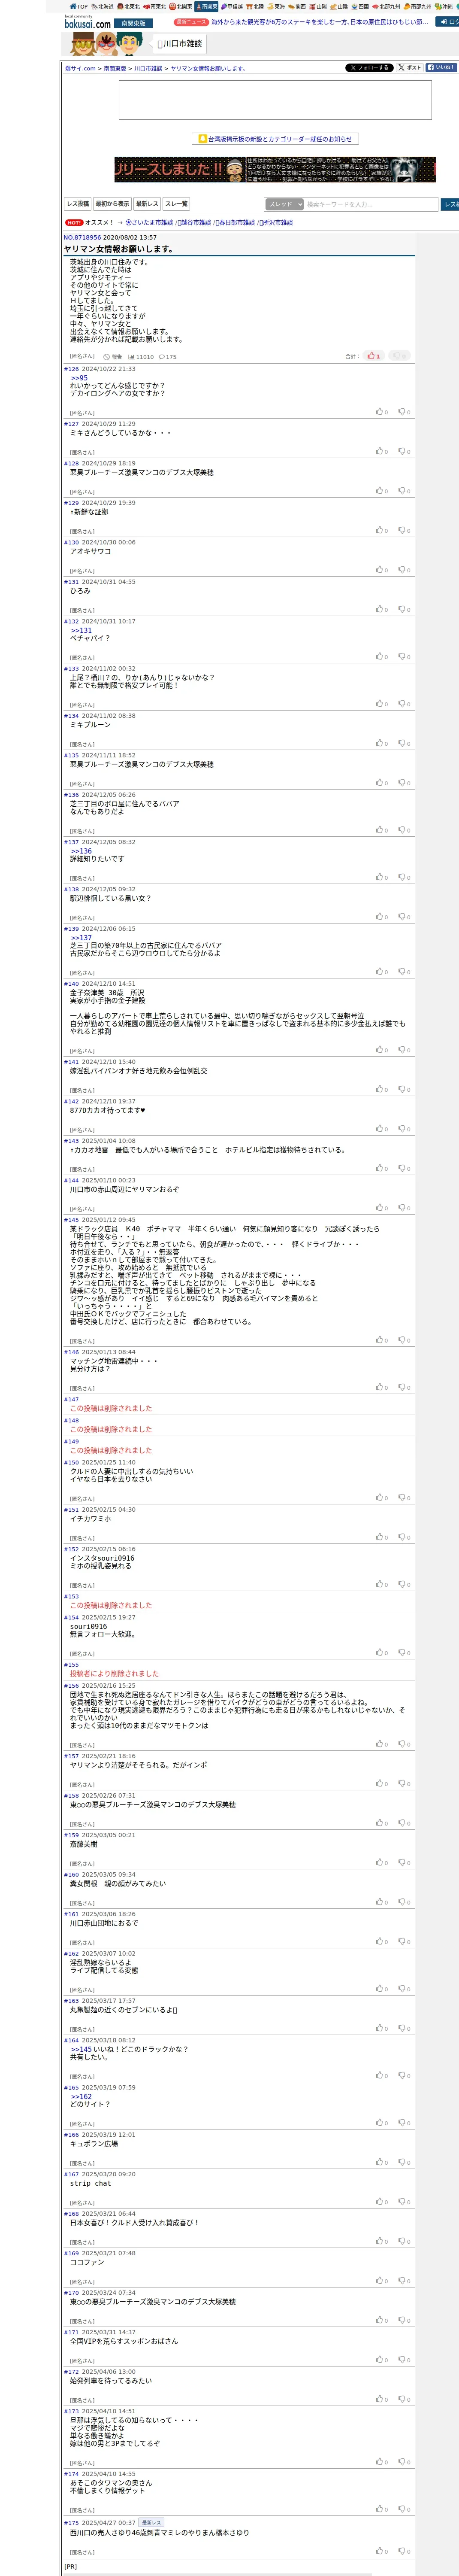
Task: Thumbs down post #127
Action: [404, 451]
